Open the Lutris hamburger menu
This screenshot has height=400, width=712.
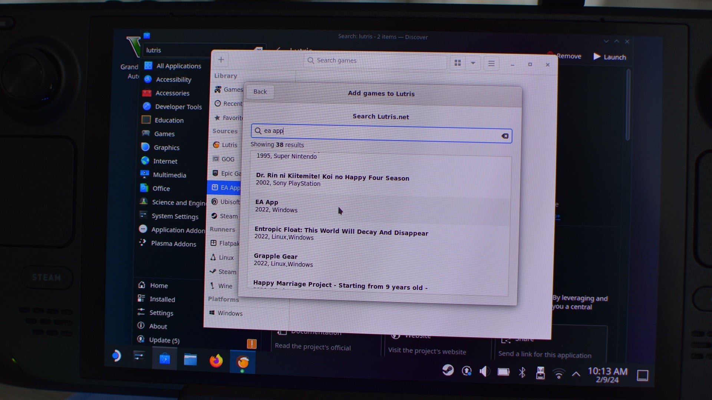pyautogui.click(x=491, y=64)
